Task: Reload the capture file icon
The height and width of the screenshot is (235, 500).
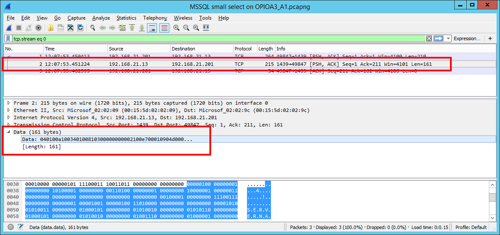Action: [80, 28]
